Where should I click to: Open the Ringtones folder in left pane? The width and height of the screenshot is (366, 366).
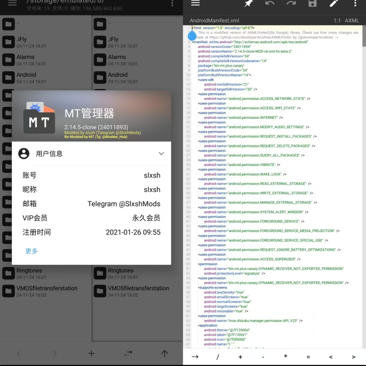pyautogui.click(x=46, y=273)
